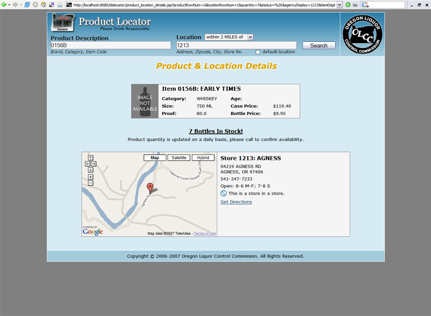Image resolution: width=431 pixels, height=316 pixels.
Task: Edit the Product Description field
Action: pos(110,45)
